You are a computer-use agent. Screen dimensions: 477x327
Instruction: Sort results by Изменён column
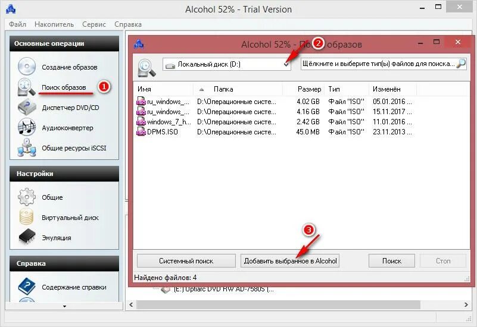coord(393,89)
